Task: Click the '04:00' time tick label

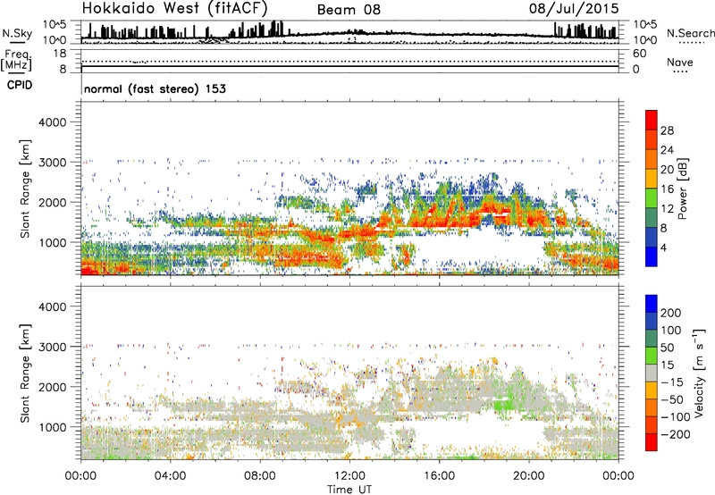Action: (170, 476)
